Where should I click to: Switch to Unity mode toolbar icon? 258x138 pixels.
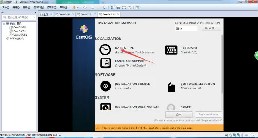pyautogui.click(x=130, y=7)
